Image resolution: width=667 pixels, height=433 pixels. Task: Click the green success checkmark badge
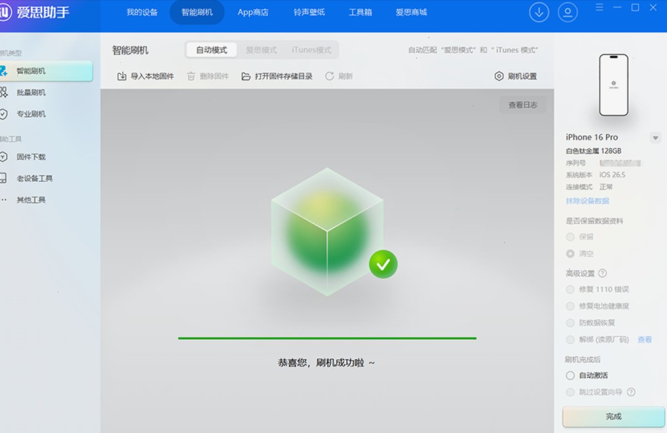pos(383,265)
